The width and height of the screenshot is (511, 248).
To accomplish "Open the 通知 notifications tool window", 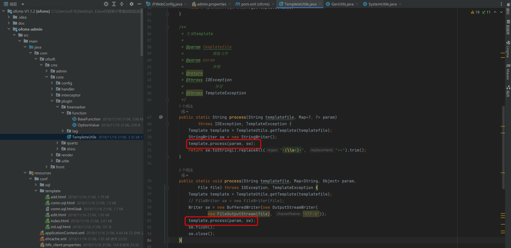I will click(508, 10).
